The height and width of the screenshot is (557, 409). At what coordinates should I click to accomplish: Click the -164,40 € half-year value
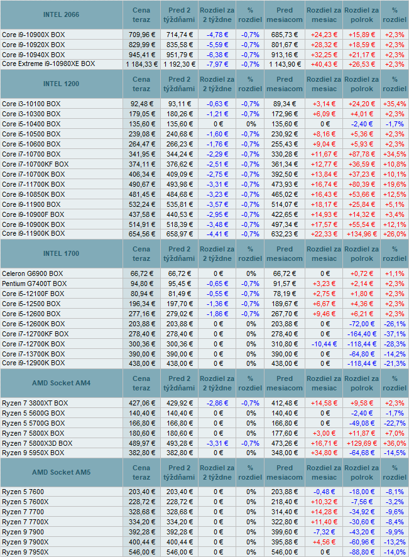click(x=362, y=334)
